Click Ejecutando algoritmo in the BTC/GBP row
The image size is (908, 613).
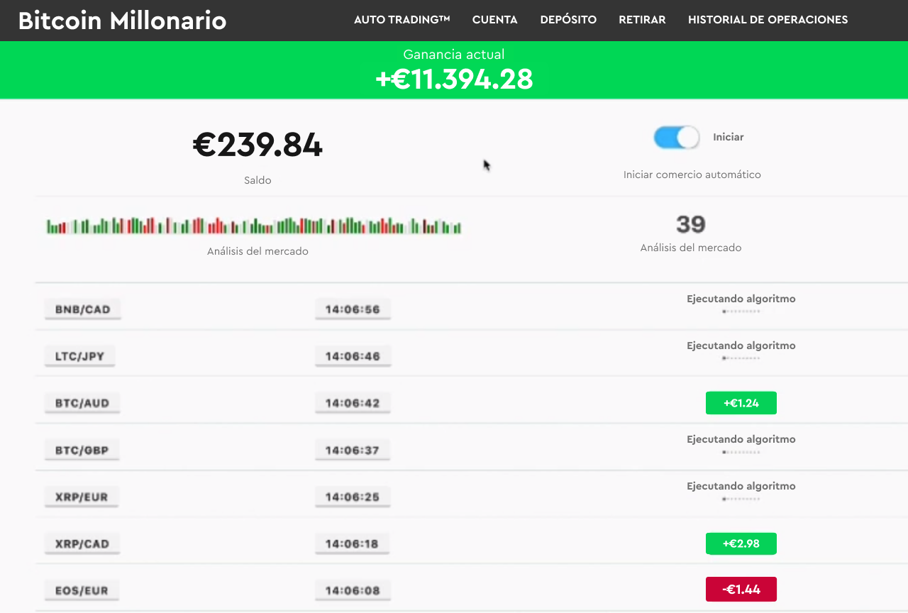[x=741, y=439]
